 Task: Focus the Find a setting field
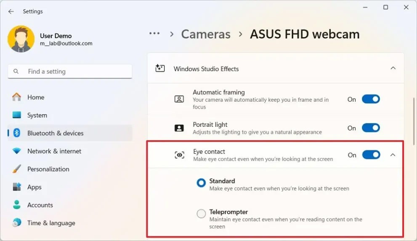(76, 71)
